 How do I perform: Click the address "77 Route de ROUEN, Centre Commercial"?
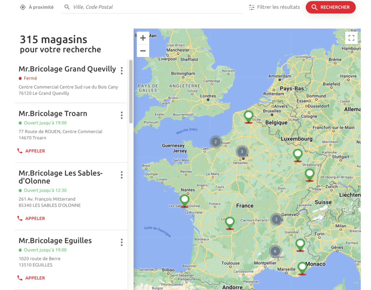[x=61, y=131]
